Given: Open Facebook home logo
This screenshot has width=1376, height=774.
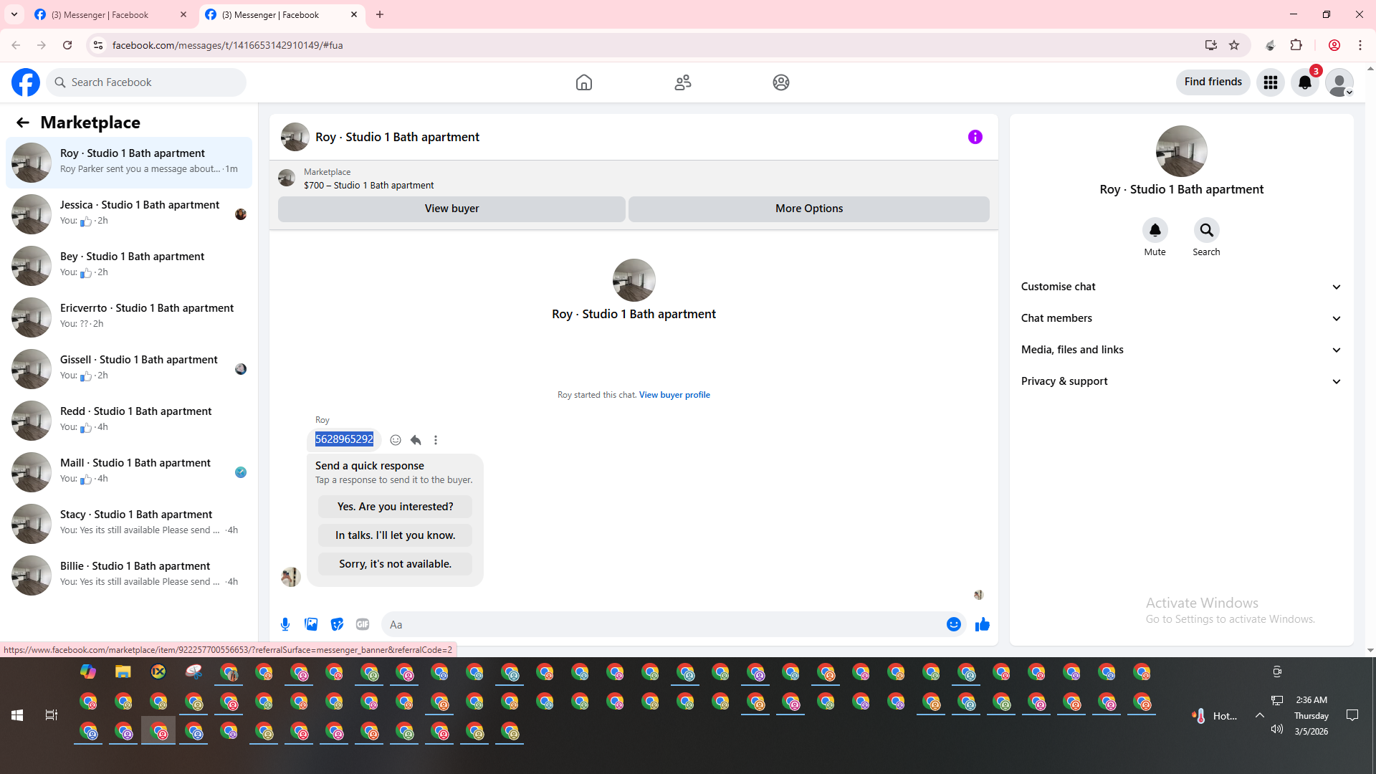Looking at the screenshot, I should click(26, 82).
